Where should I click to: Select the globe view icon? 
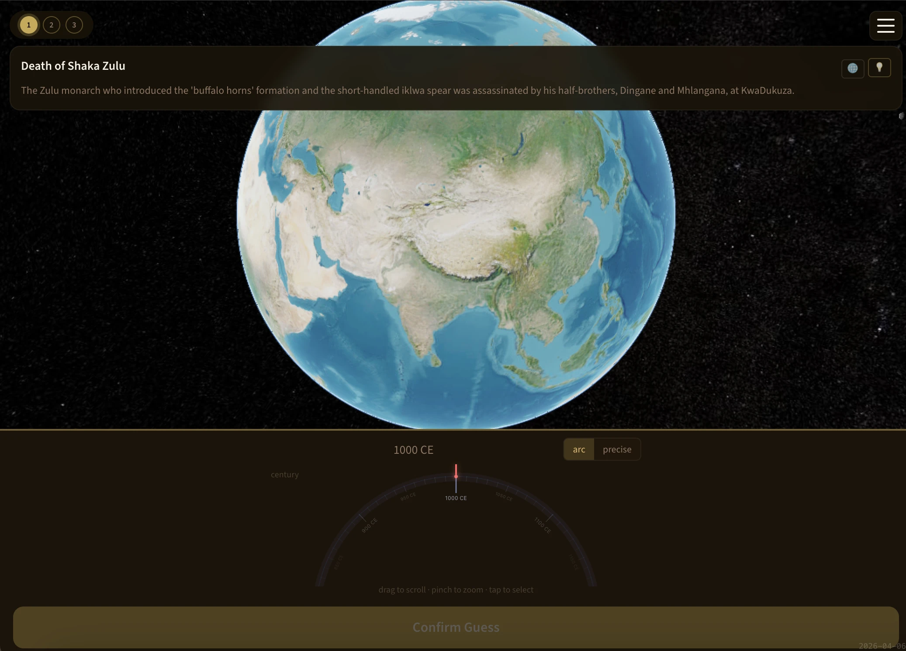click(x=852, y=68)
